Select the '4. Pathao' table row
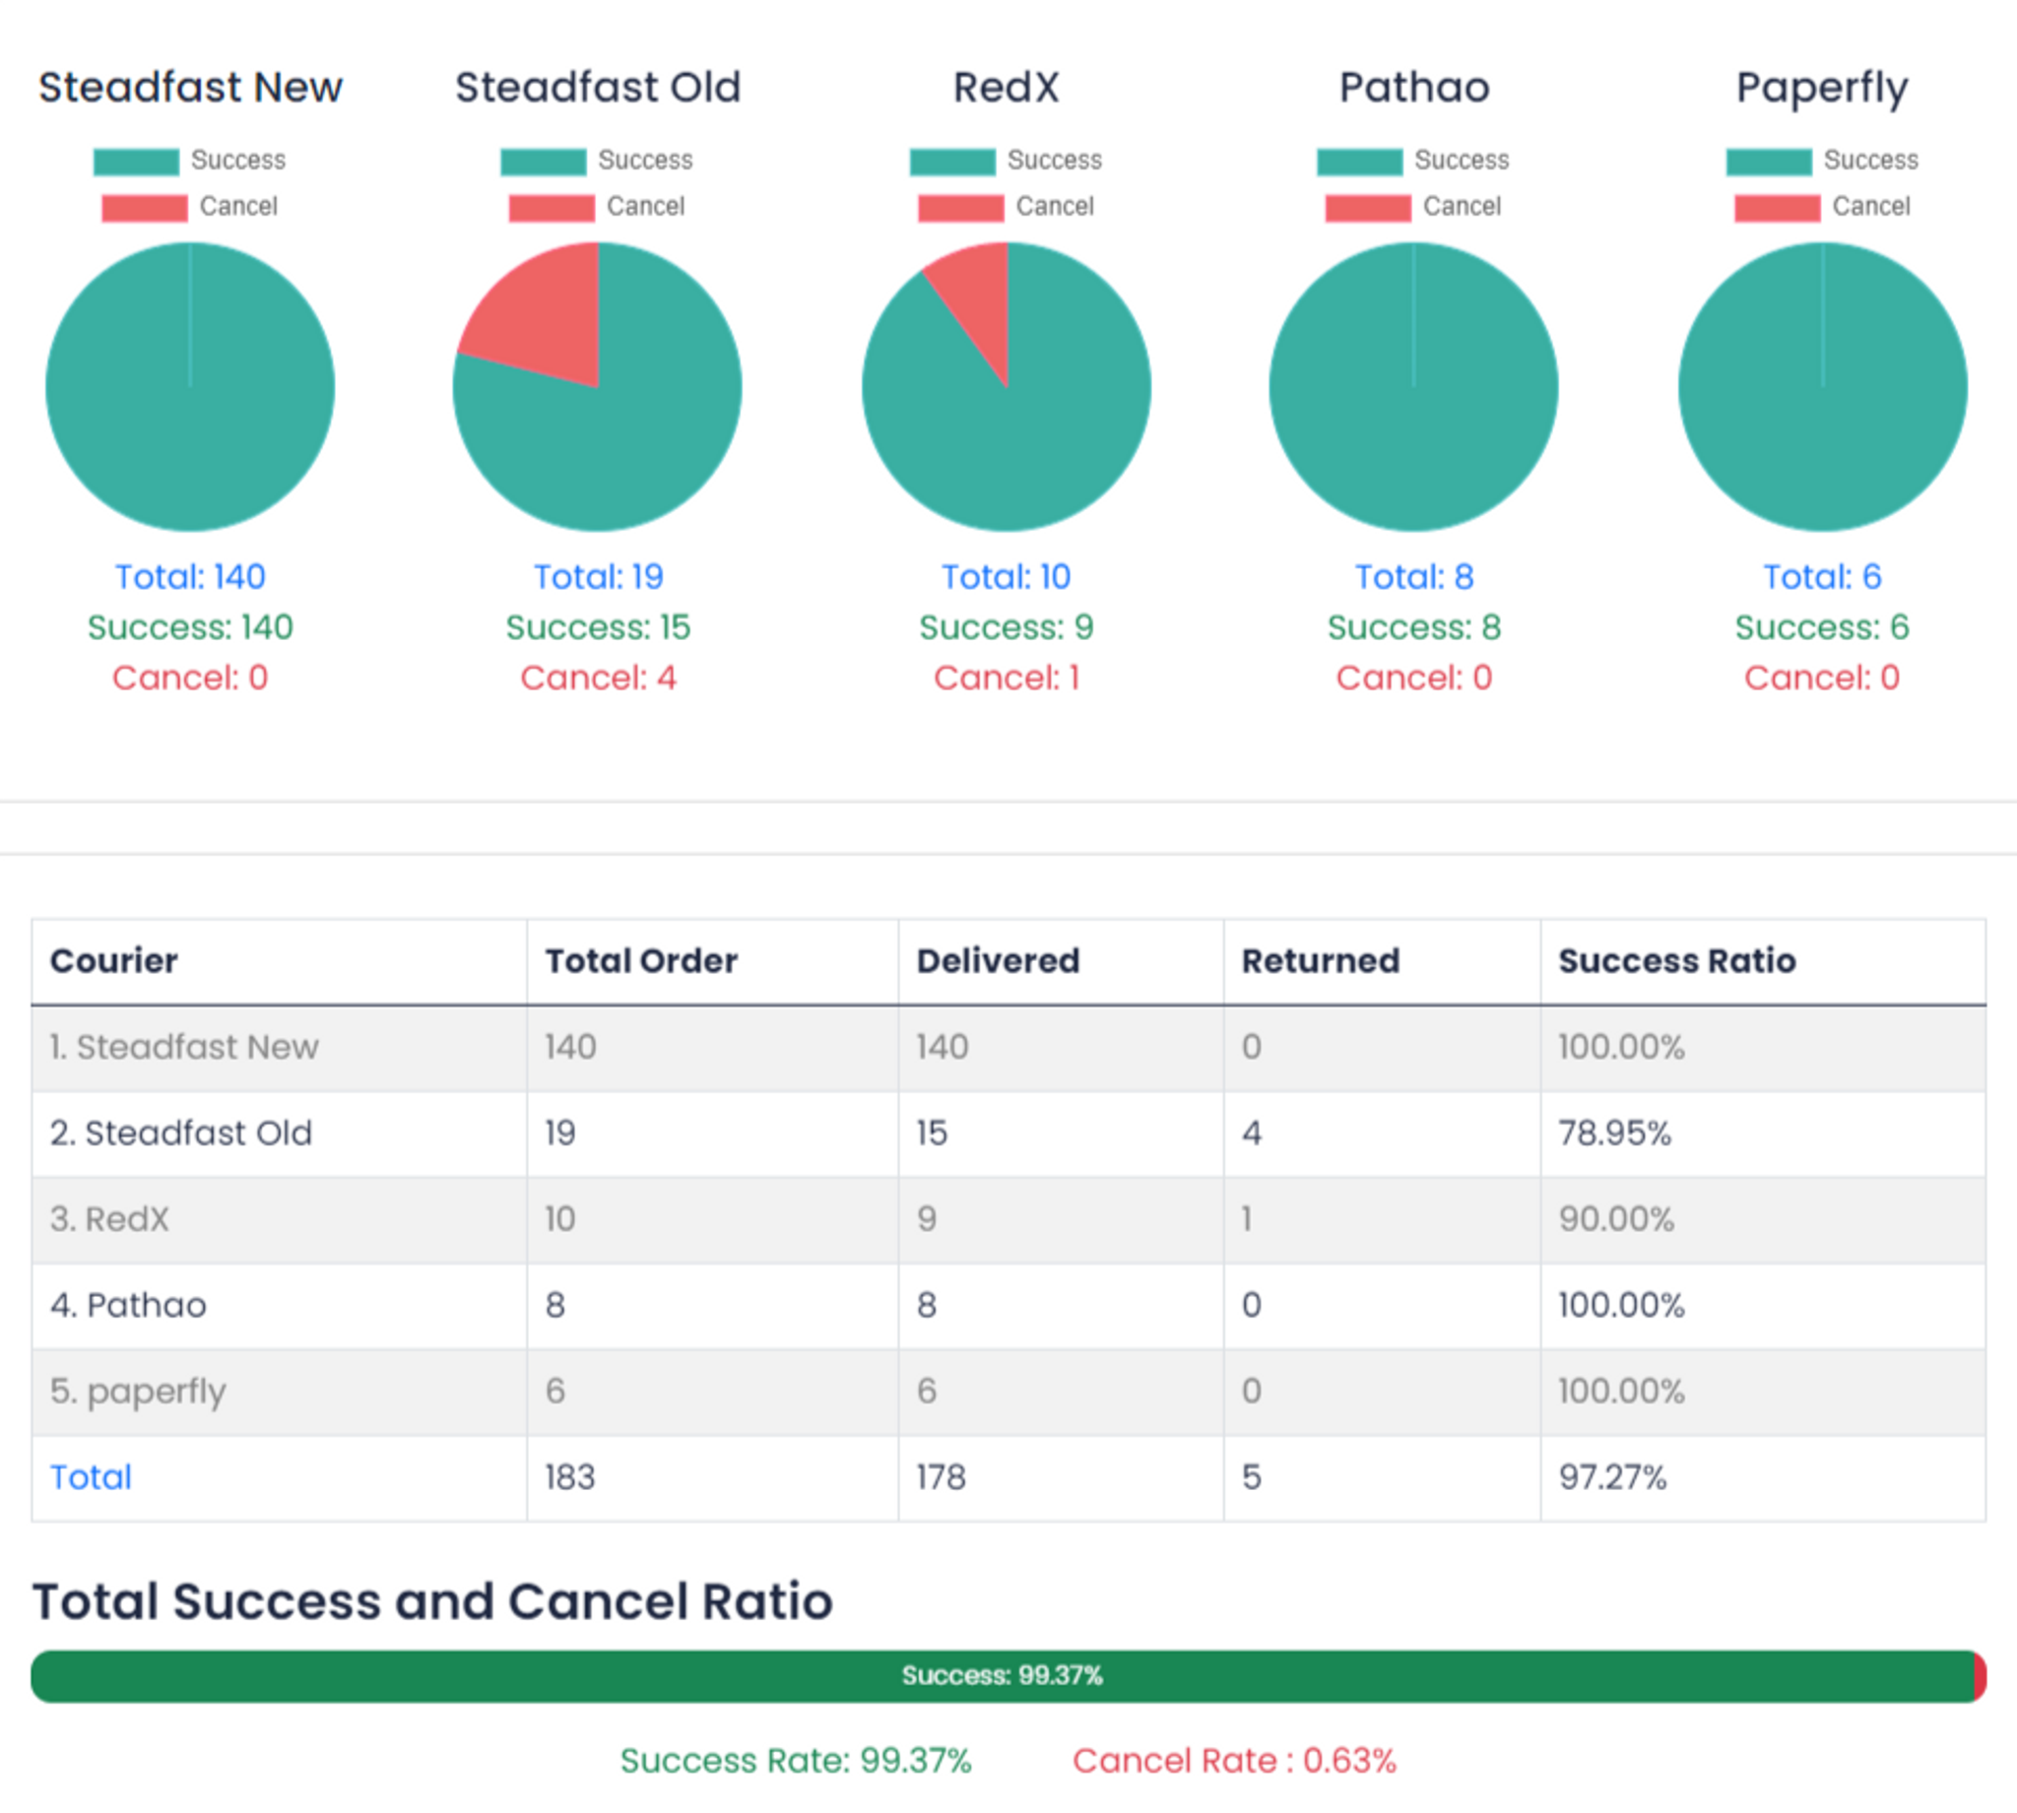The height and width of the screenshot is (1813, 2017). point(1008,1305)
